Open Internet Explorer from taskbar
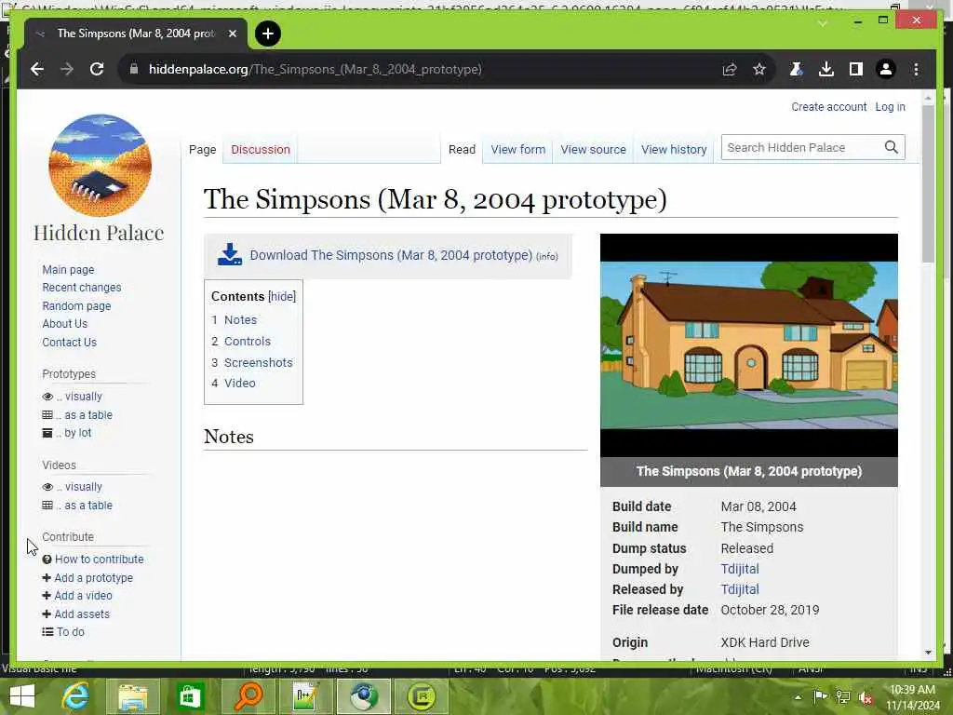This screenshot has height=715, width=953. [x=75, y=696]
